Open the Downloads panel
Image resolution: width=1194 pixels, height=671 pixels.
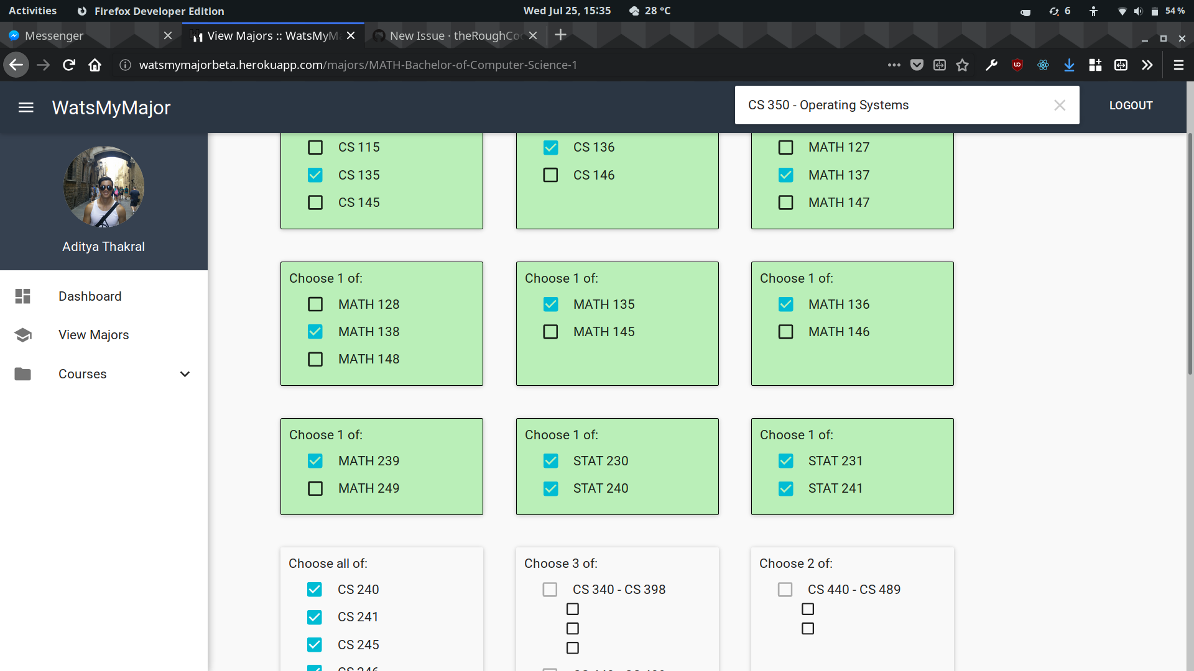1070,65
